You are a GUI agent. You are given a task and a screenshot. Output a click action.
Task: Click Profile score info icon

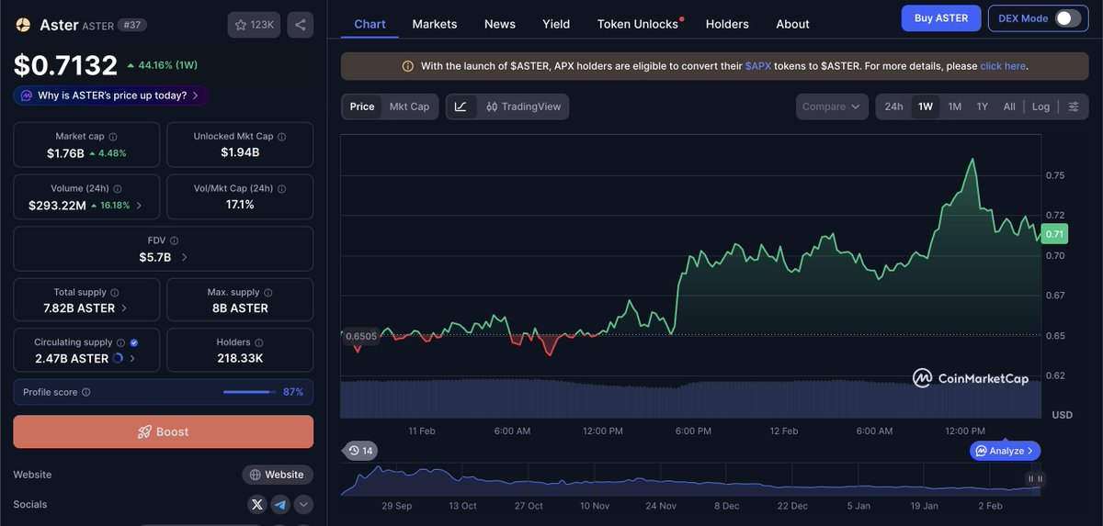86,392
